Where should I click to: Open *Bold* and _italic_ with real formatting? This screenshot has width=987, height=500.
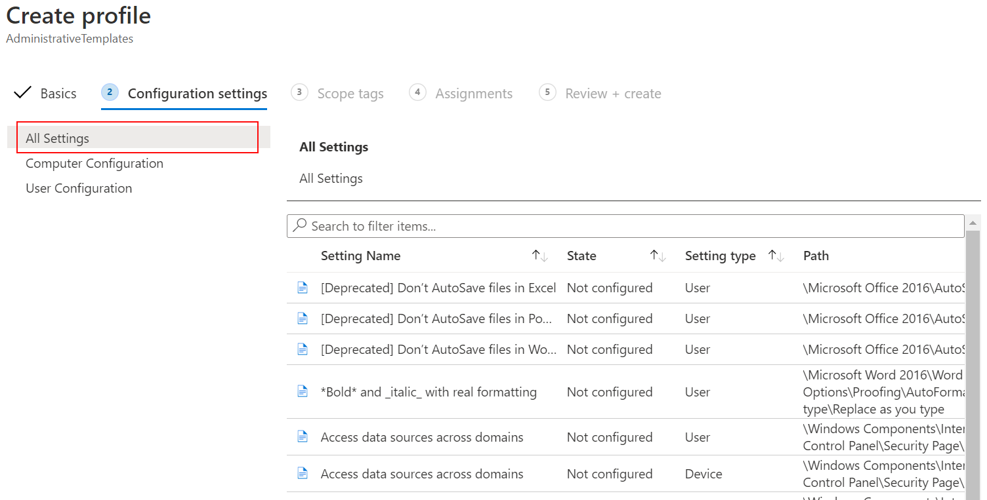(429, 392)
